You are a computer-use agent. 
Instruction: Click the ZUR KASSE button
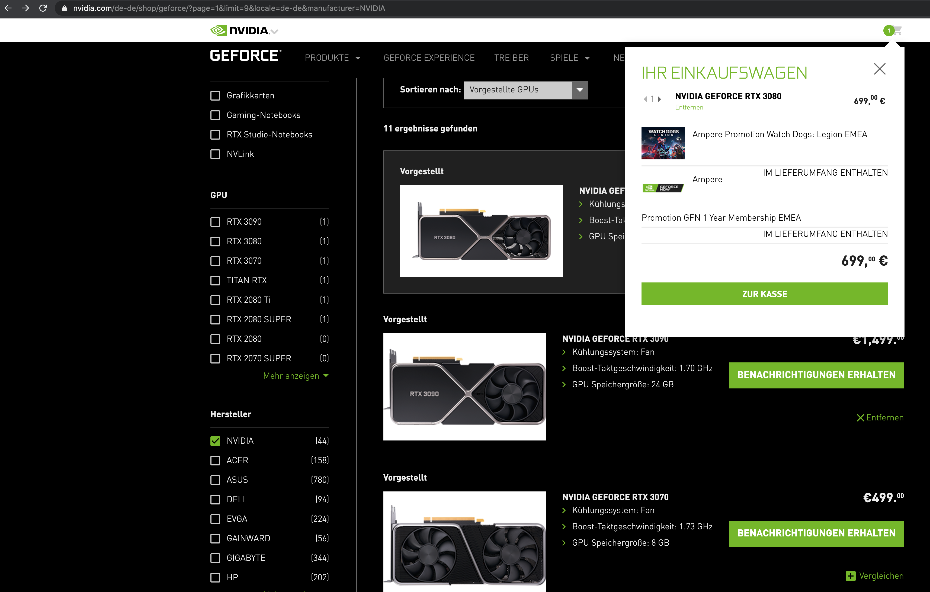pos(764,294)
